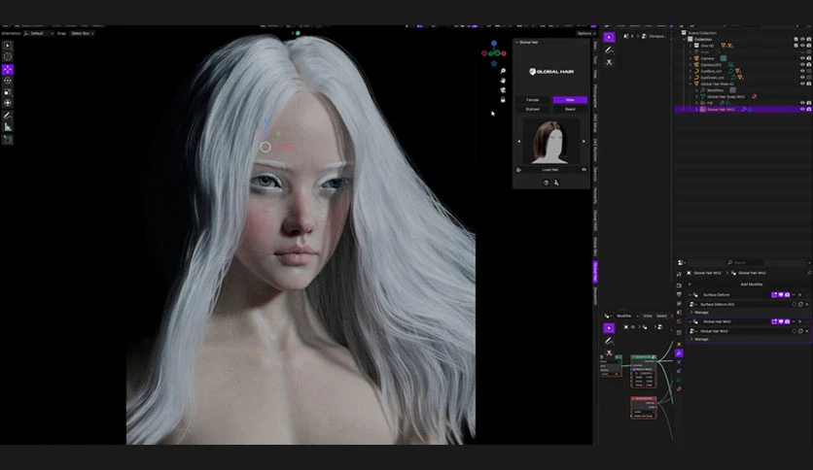The width and height of the screenshot is (813, 470).
Task: Disable render camera icon for Collection row
Action: [x=808, y=40]
